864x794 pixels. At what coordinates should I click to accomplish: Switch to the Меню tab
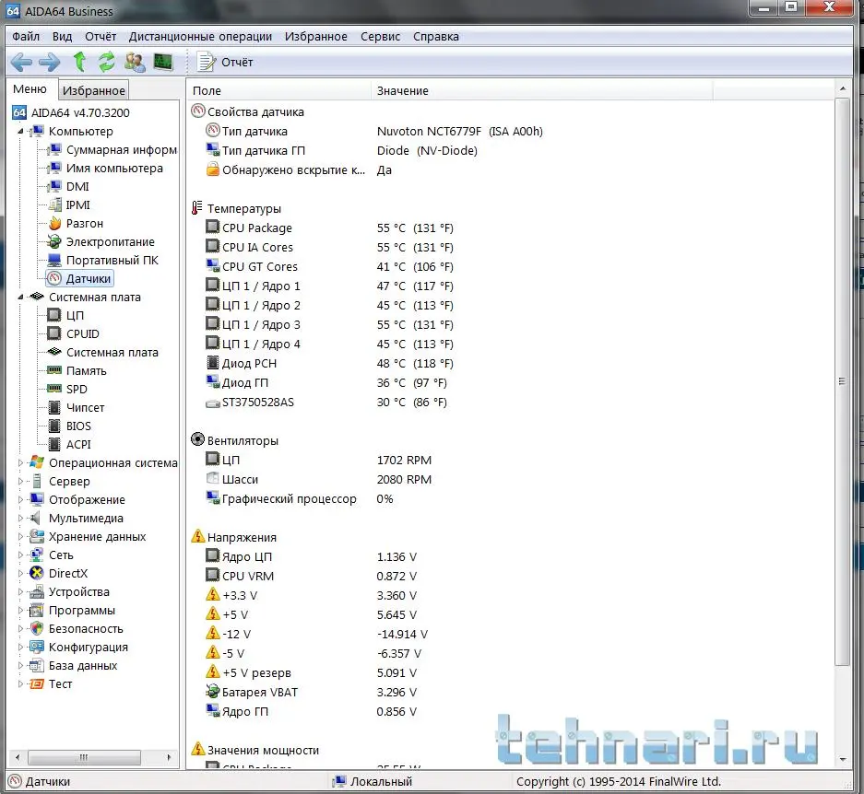(x=30, y=89)
